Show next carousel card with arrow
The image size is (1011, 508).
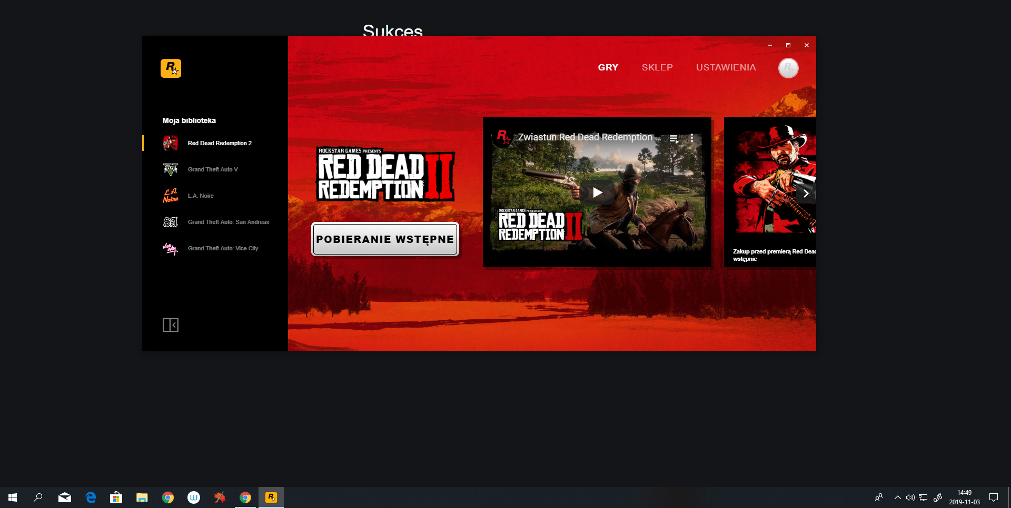806,194
